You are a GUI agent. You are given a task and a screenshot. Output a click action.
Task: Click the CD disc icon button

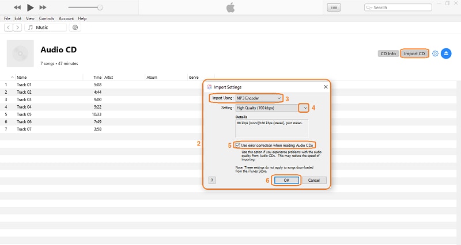[75, 28]
